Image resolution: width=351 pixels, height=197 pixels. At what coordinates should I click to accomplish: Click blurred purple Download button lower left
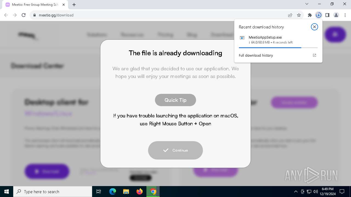coord(47,171)
